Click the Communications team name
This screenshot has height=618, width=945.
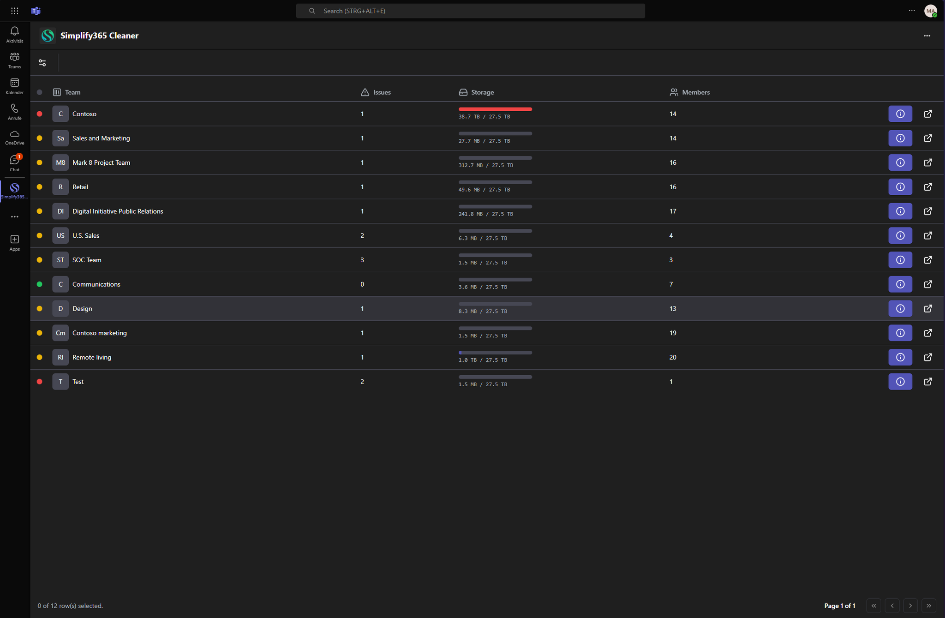tap(96, 284)
